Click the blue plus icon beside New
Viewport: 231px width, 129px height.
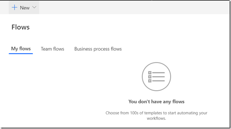pos(14,7)
